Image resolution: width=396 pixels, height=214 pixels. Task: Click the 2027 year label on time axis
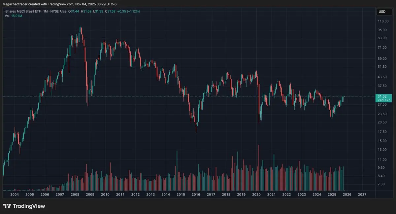pos(362,195)
